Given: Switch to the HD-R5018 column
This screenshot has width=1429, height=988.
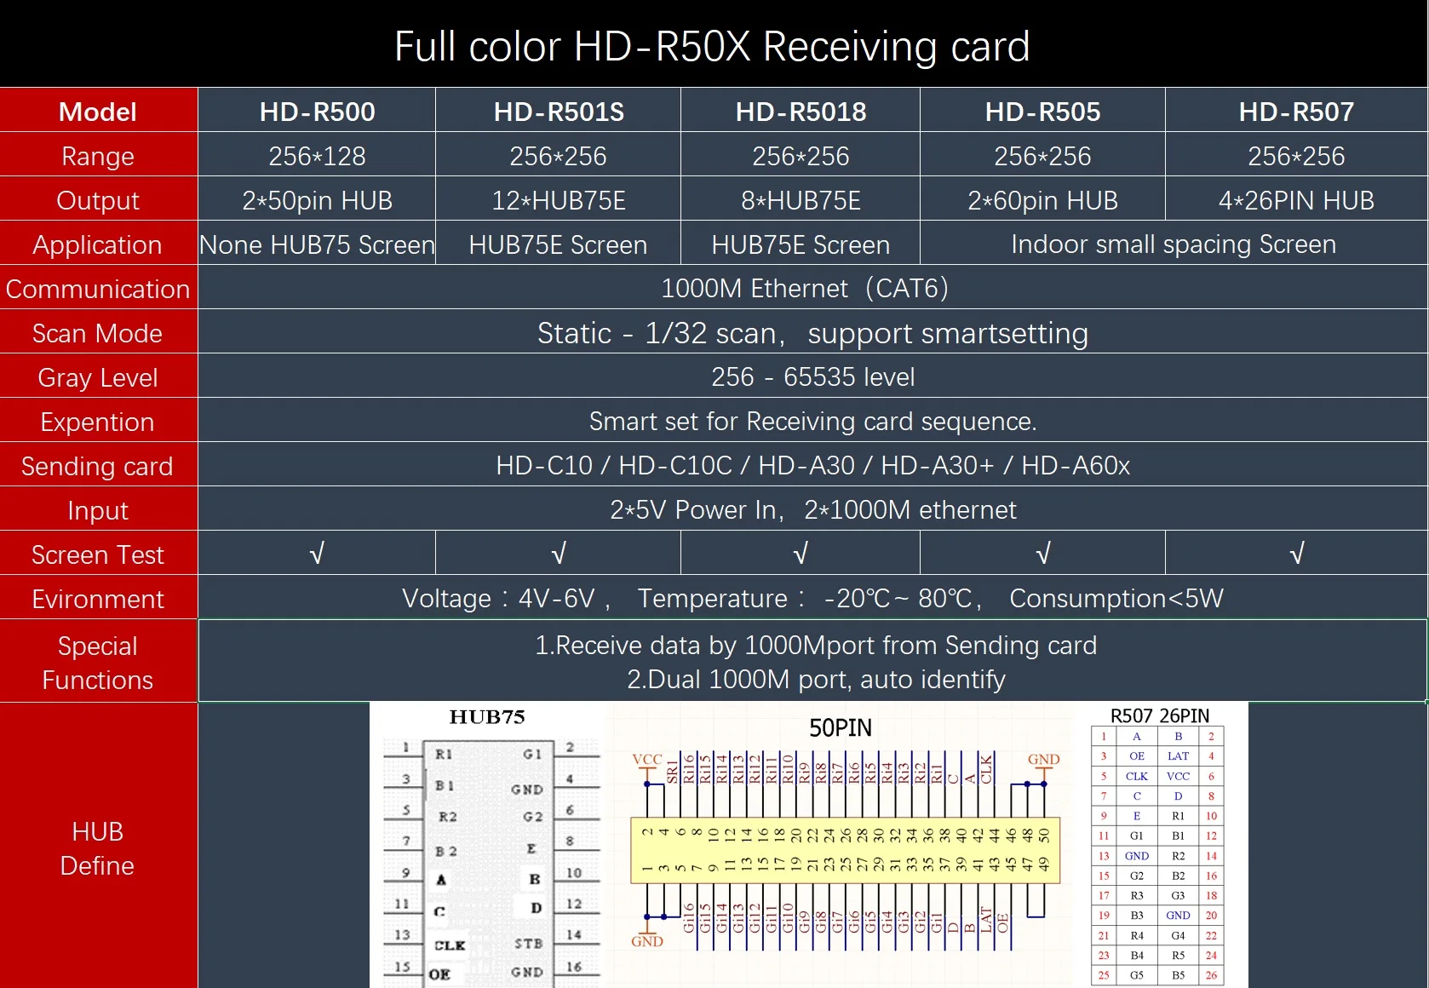Looking at the screenshot, I should [x=799, y=111].
